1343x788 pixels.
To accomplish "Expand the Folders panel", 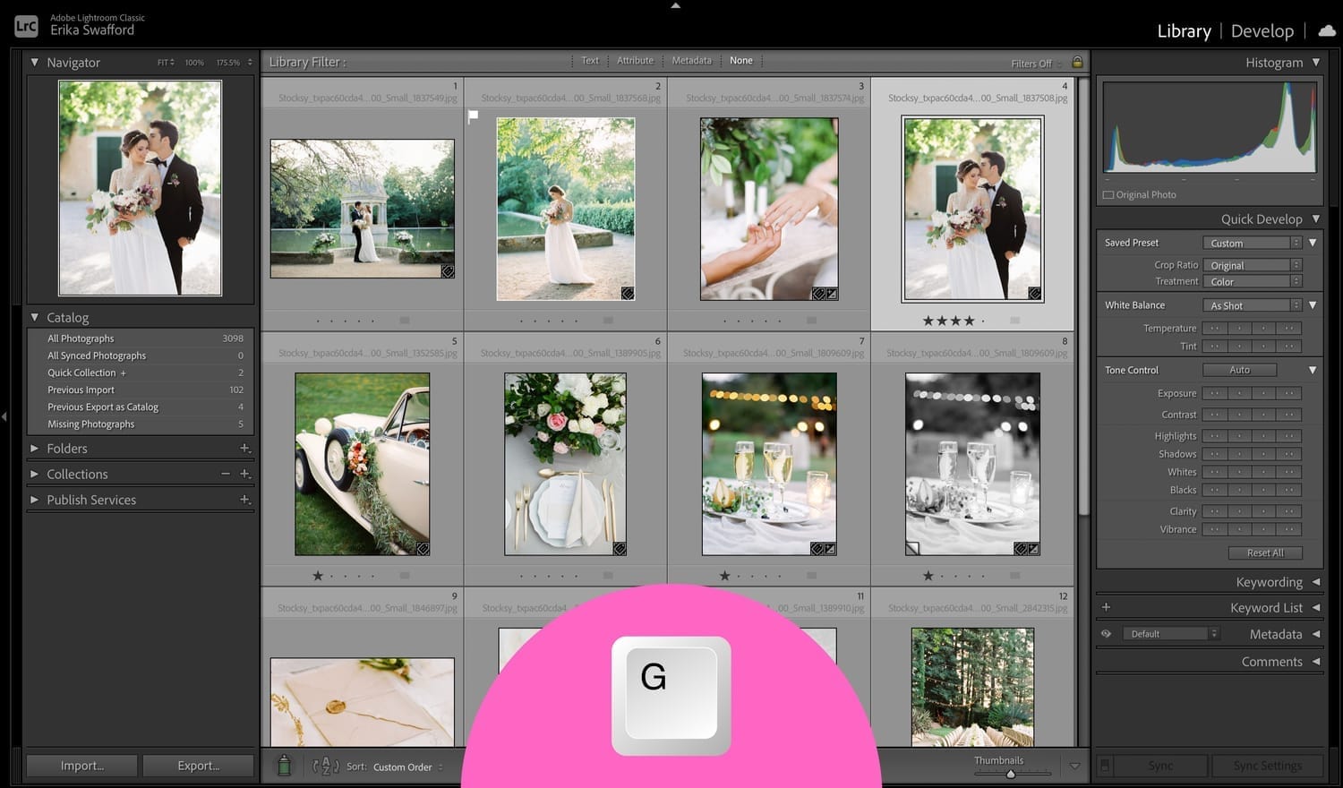I will click(x=35, y=448).
